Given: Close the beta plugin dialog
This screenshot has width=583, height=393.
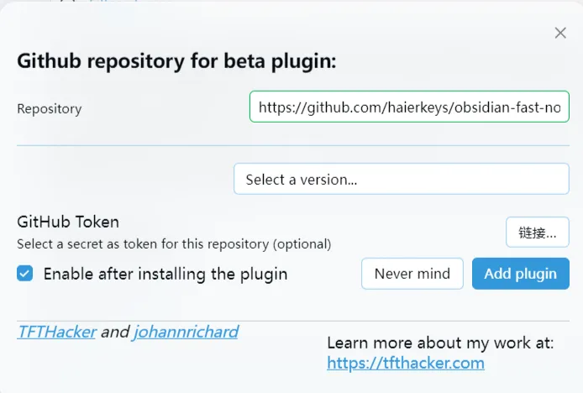Looking at the screenshot, I should point(560,34).
